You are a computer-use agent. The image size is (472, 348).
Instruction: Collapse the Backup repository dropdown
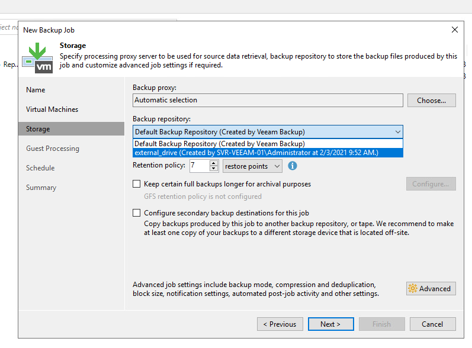[x=397, y=132]
